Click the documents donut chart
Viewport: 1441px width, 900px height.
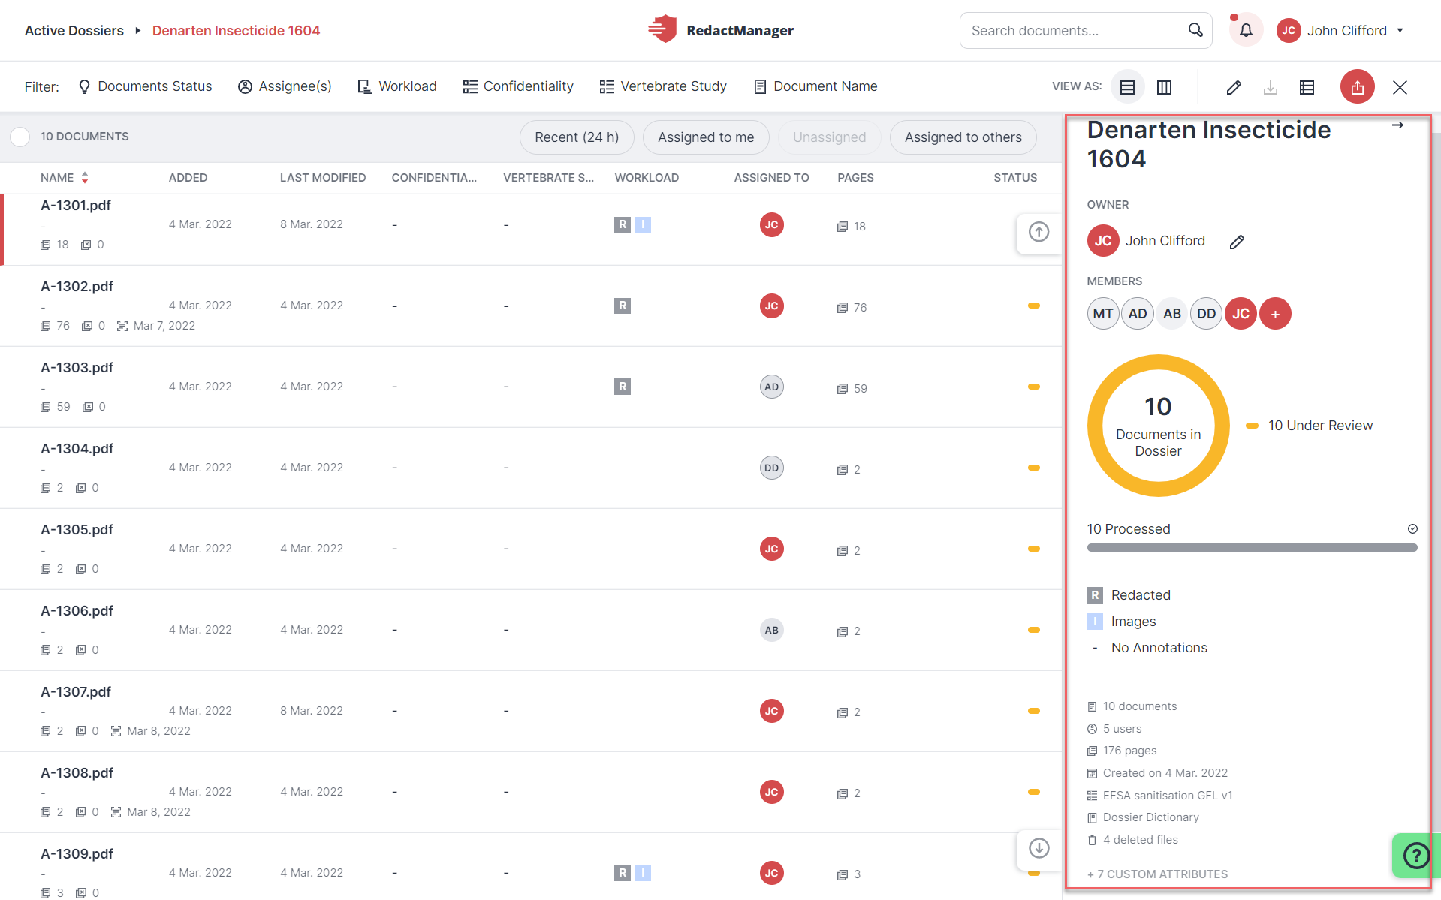click(1158, 426)
